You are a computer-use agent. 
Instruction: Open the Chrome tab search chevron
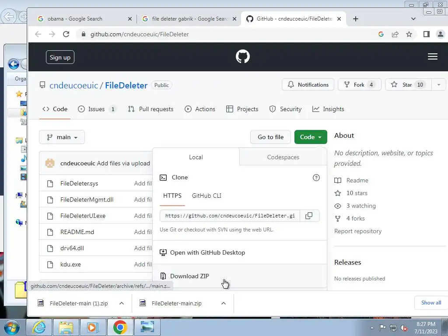click(413, 19)
